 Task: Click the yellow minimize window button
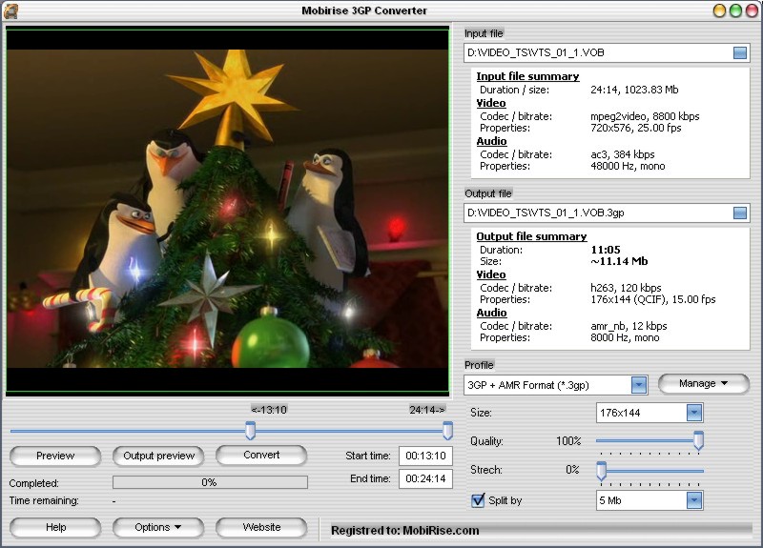point(720,10)
